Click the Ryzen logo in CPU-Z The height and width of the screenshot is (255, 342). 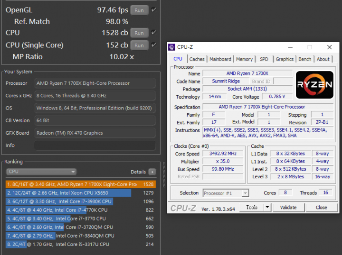(314, 85)
